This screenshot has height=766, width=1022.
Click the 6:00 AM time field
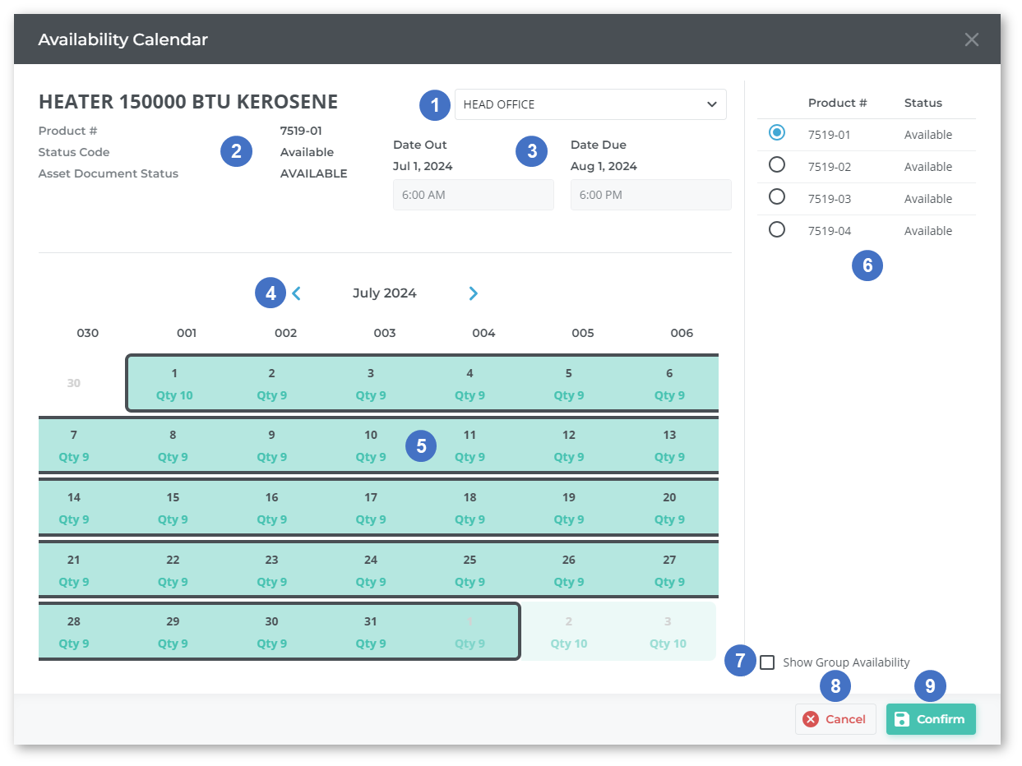pyautogui.click(x=474, y=195)
